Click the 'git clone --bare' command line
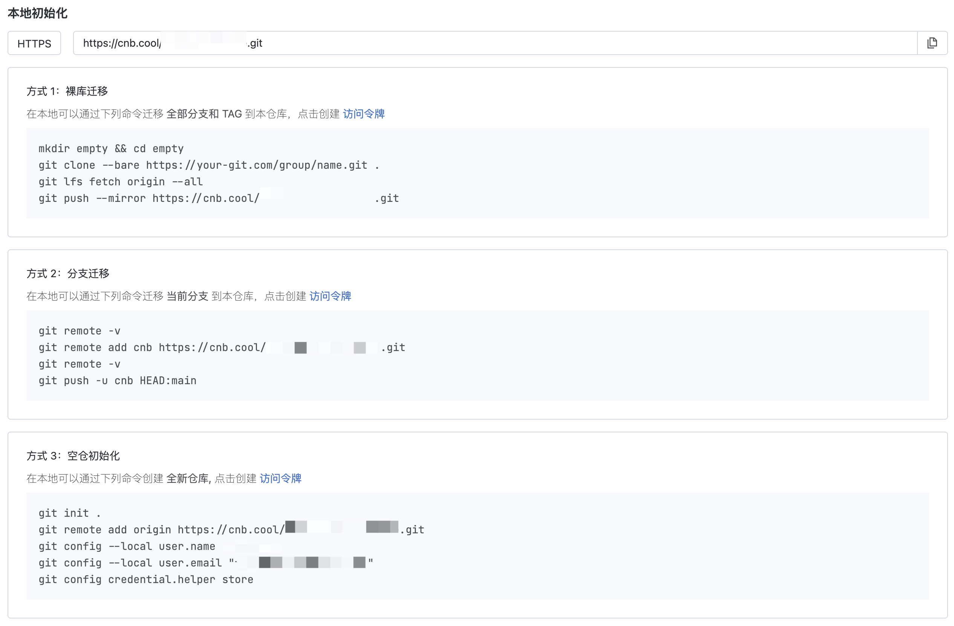954x626 pixels. [x=208, y=165]
